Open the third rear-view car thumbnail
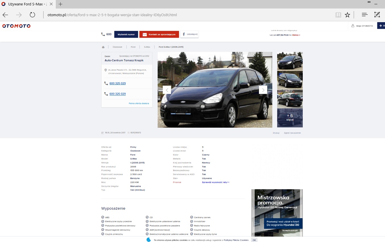Screen dimensions: 385x242 (290, 99)
